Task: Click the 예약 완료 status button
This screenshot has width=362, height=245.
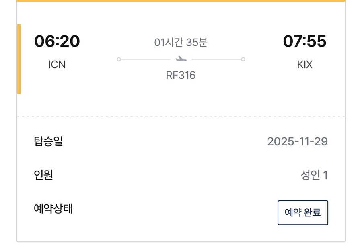Action: [302, 212]
